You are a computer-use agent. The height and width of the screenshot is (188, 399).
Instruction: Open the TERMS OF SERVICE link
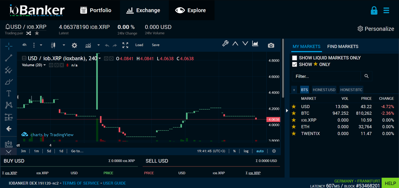tap(81, 183)
